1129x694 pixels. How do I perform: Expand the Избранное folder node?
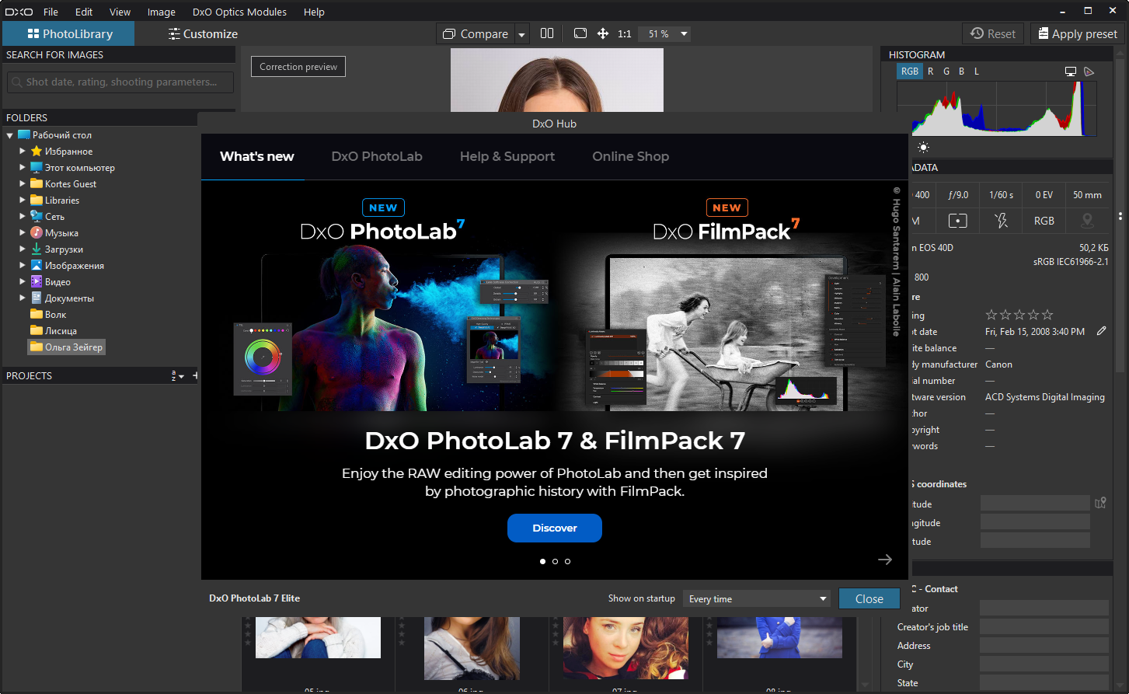click(23, 151)
